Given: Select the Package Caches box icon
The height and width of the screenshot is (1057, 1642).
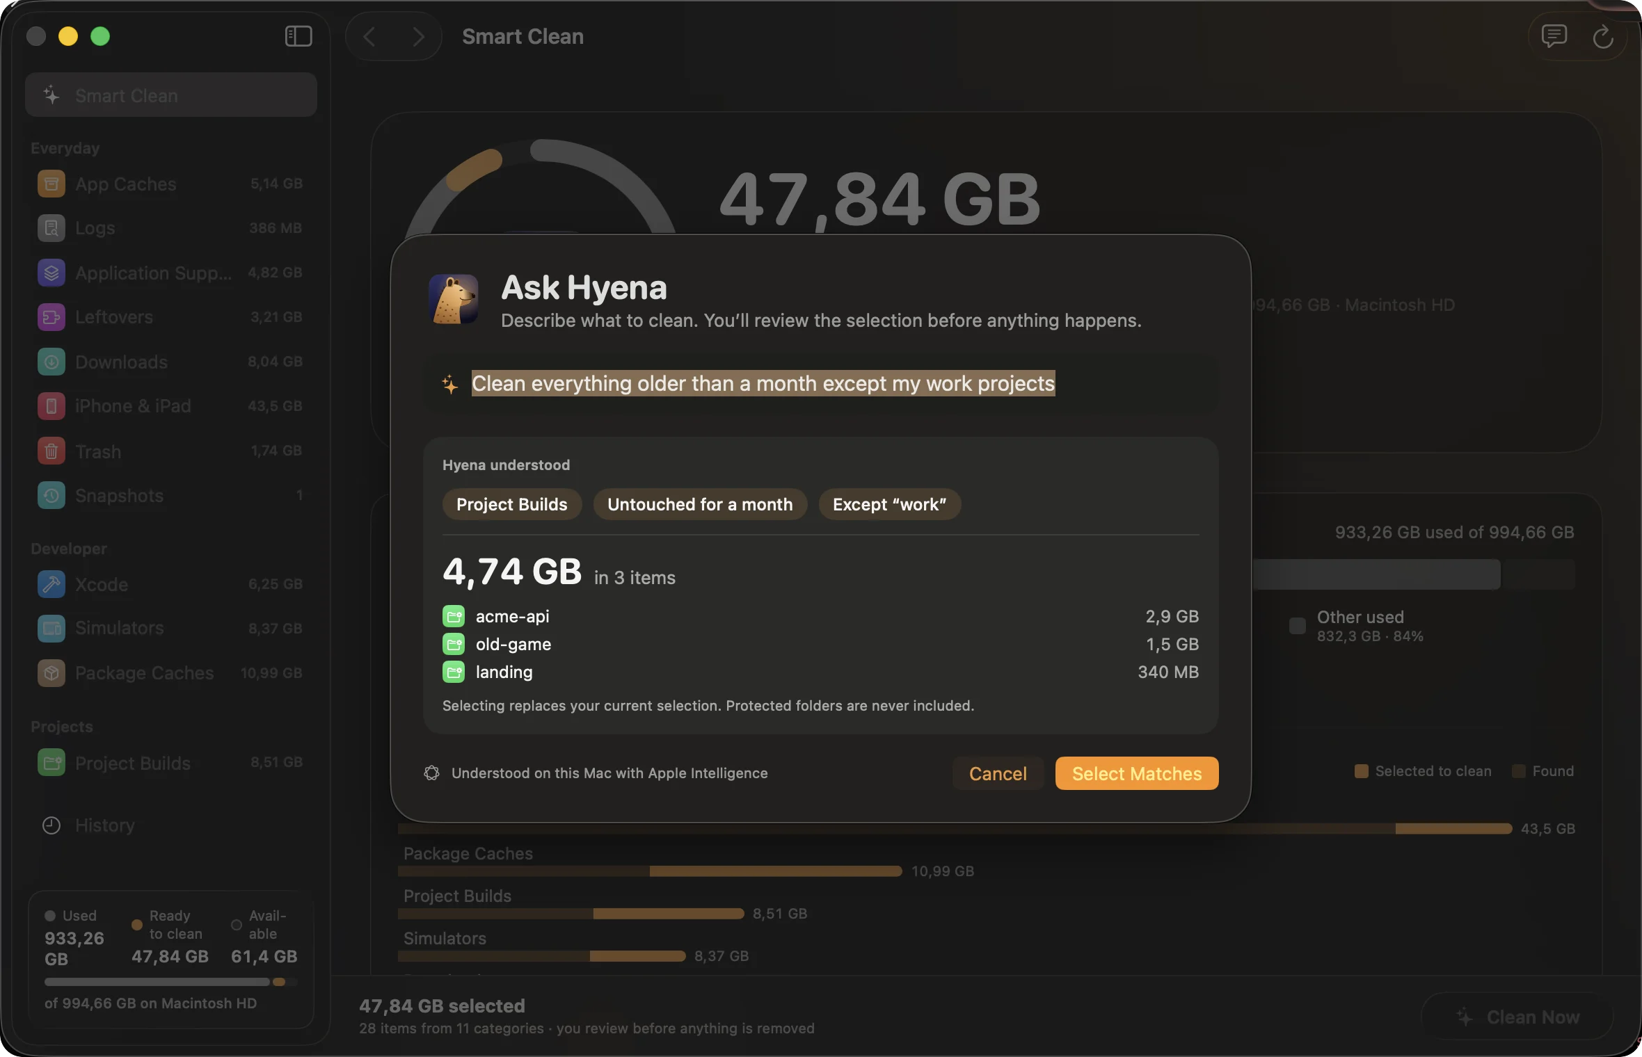Looking at the screenshot, I should (x=51, y=673).
